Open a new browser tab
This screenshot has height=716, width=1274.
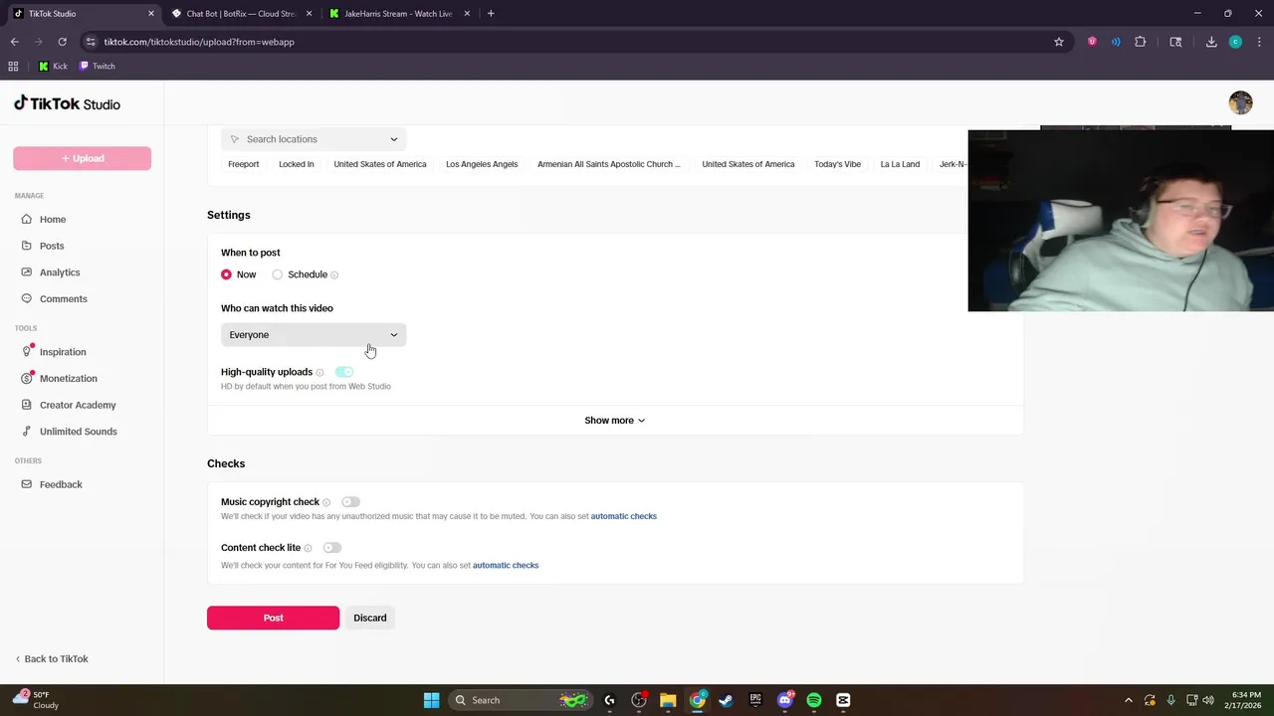(x=491, y=14)
